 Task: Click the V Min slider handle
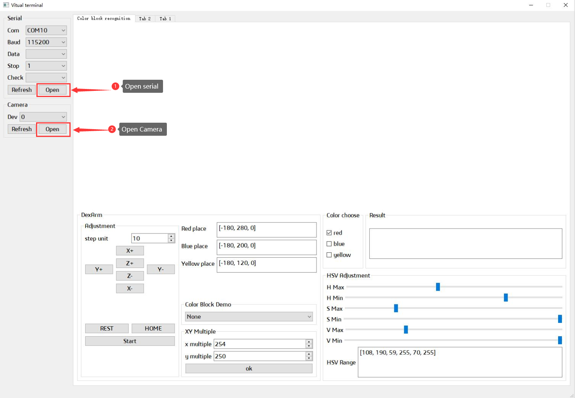click(560, 340)
